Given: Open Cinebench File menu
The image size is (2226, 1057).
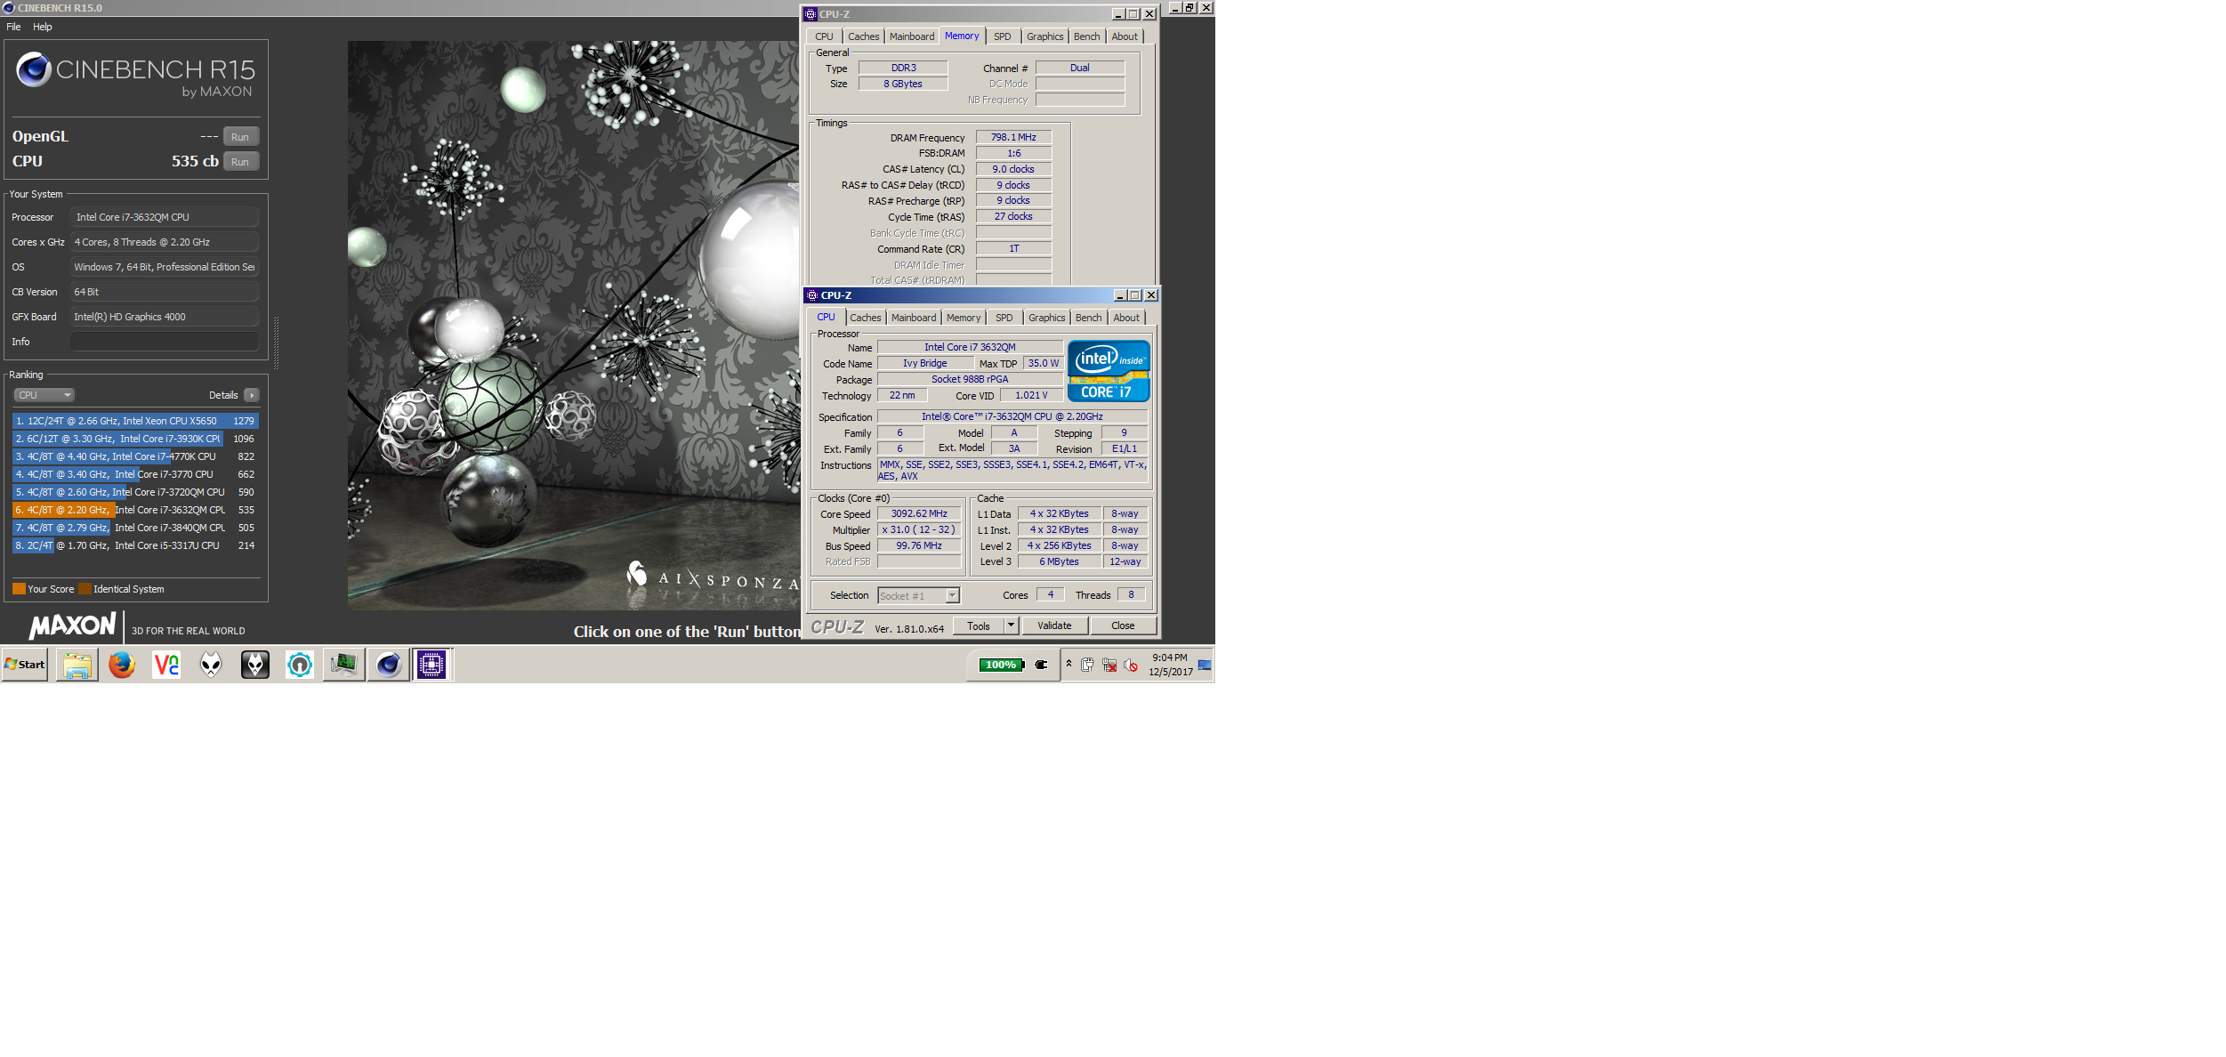Looking at the screenshot, I should tap(13, 27).
